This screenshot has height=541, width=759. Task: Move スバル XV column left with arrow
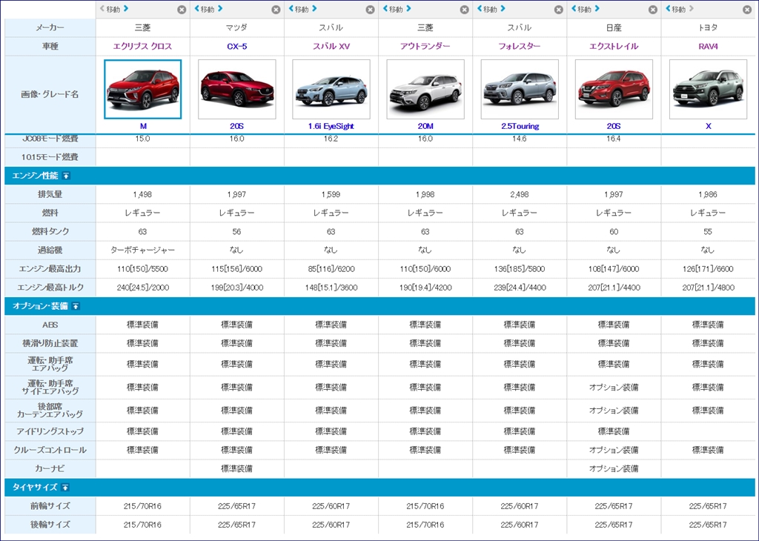[x=291, y=9]
